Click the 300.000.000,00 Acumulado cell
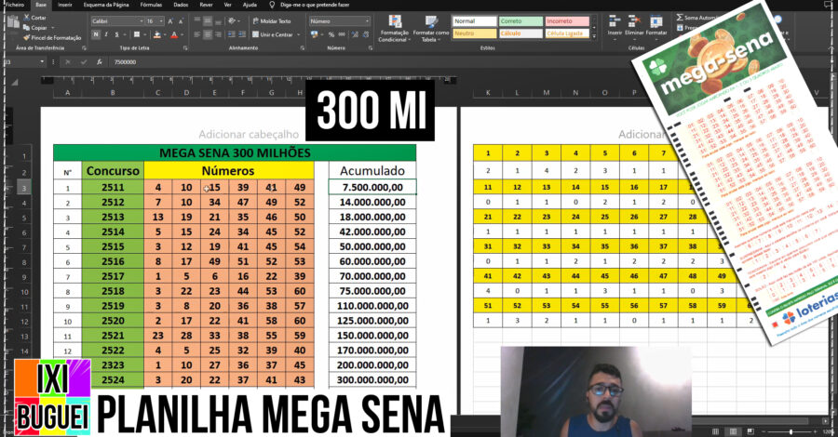838x437 pixels. tap(372, 380)
